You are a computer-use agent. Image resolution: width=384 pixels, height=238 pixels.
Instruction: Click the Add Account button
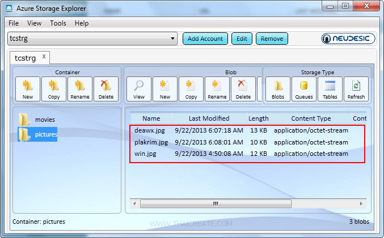tap(205, 39)
